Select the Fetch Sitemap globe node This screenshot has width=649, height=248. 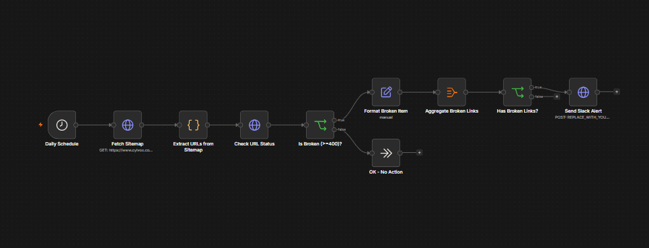(x=128, y=125)
